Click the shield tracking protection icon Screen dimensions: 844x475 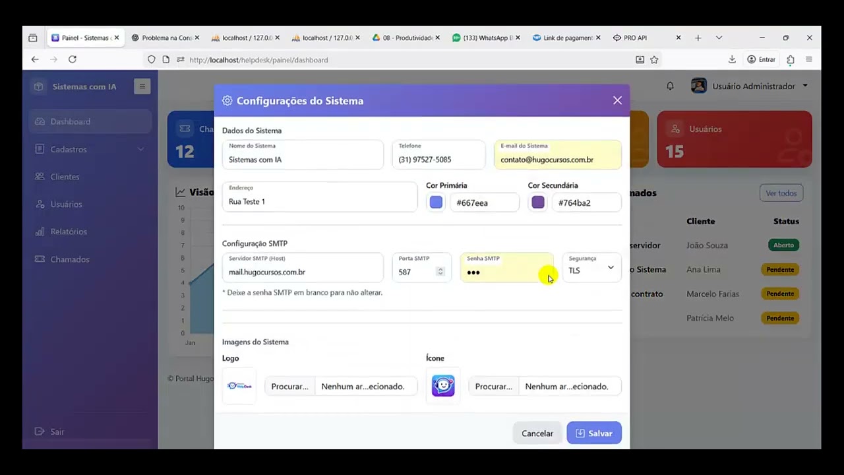point(152,59)
